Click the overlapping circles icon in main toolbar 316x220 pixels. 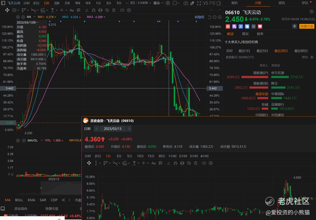[122, 10]
